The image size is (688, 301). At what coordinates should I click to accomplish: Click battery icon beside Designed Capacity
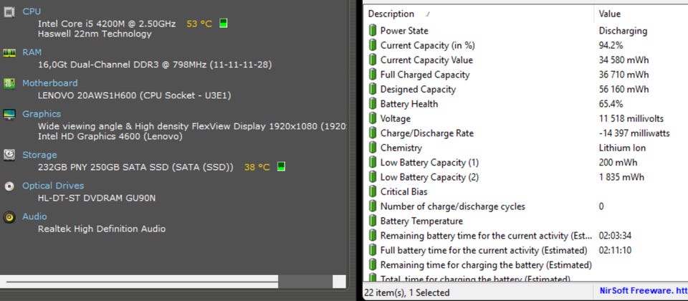pos(373,89)
